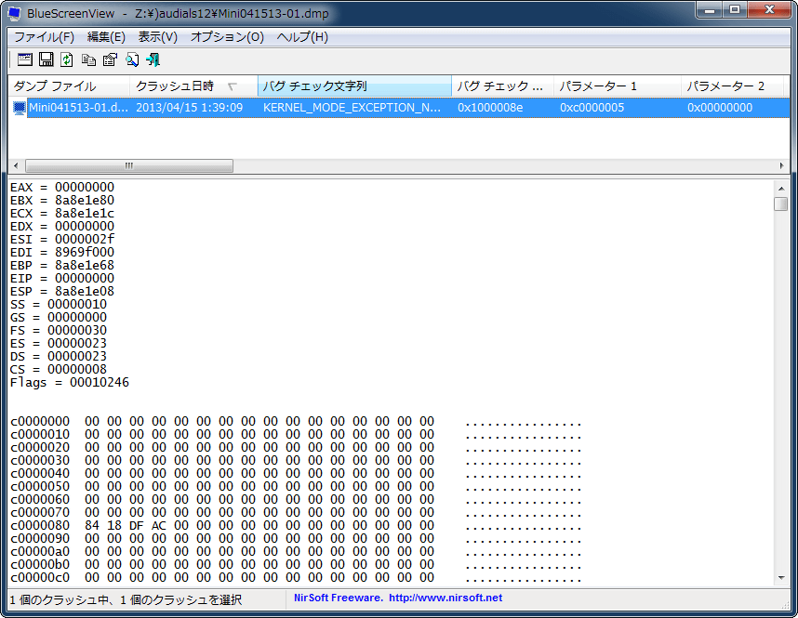This screenshot has width=798, height=618.
Task: Click the lower pane vertical scrollbar thumb
Action: [781, 204]
